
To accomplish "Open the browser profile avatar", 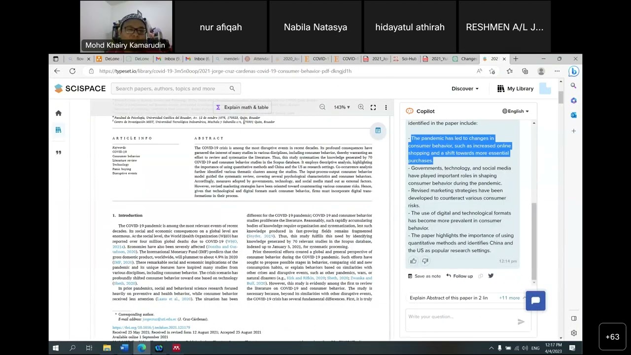I will 541,71.
